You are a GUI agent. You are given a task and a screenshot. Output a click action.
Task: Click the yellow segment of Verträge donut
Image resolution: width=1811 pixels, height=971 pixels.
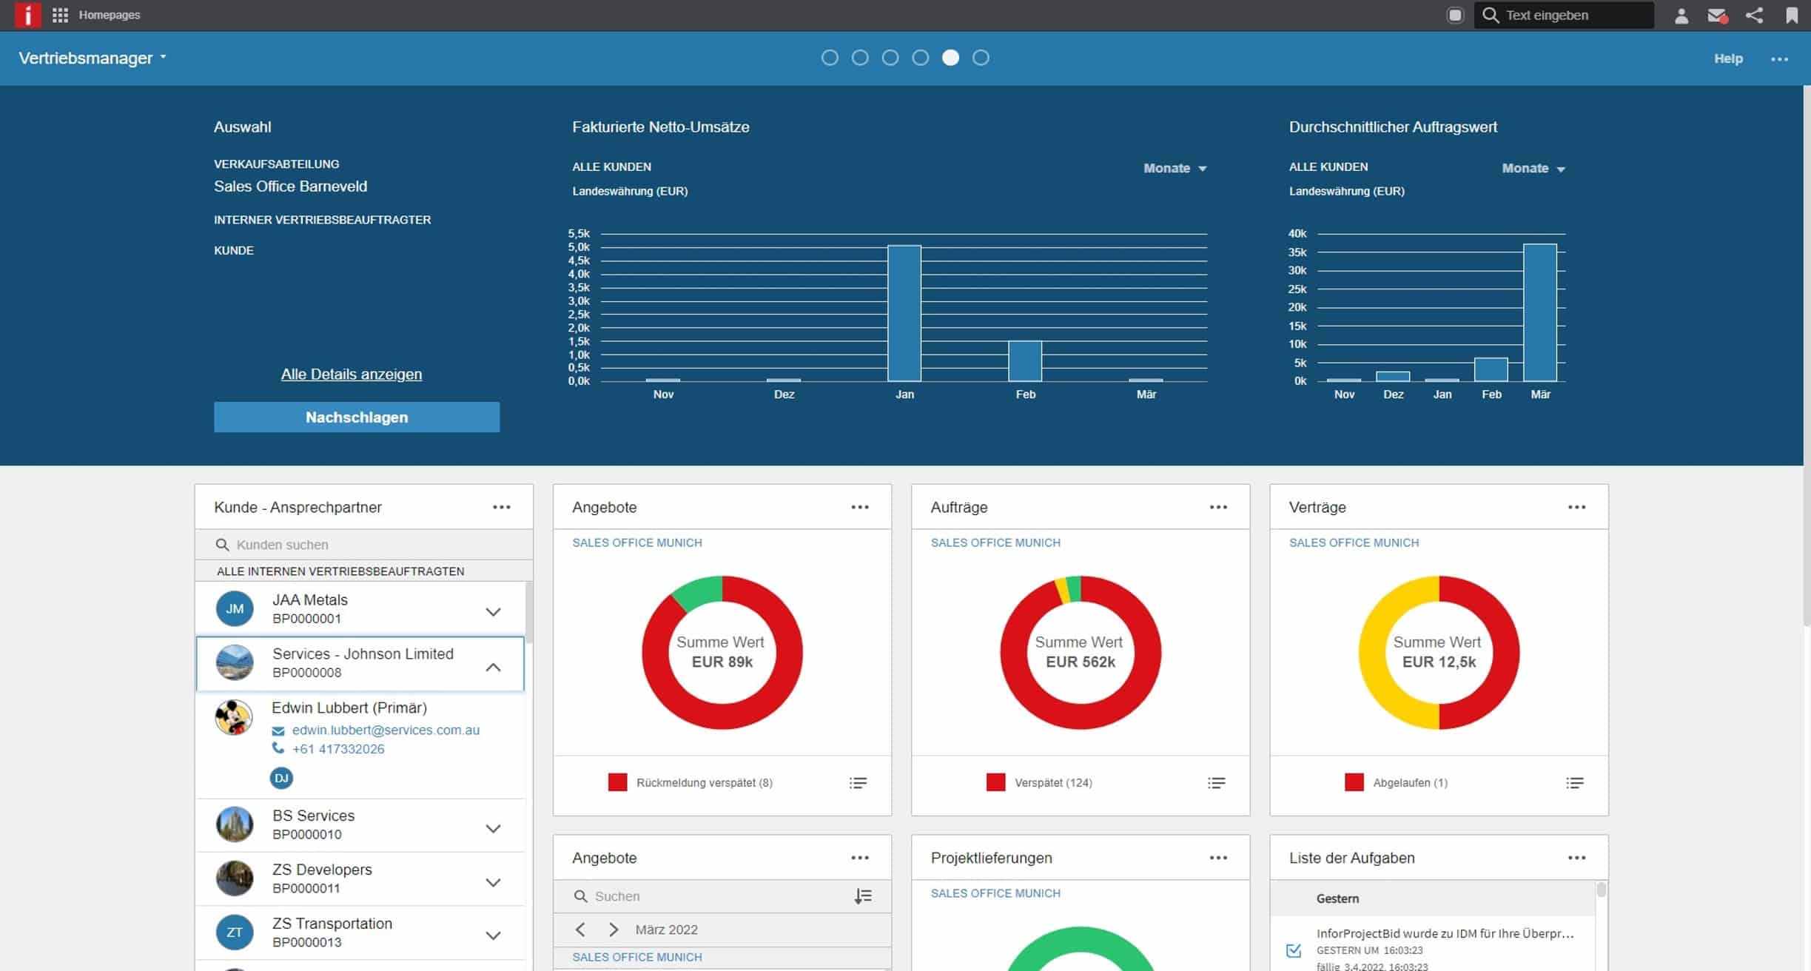tap(1372, 652)
